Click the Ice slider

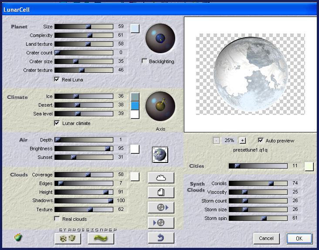pyautogui.click(x=84, y=96)
